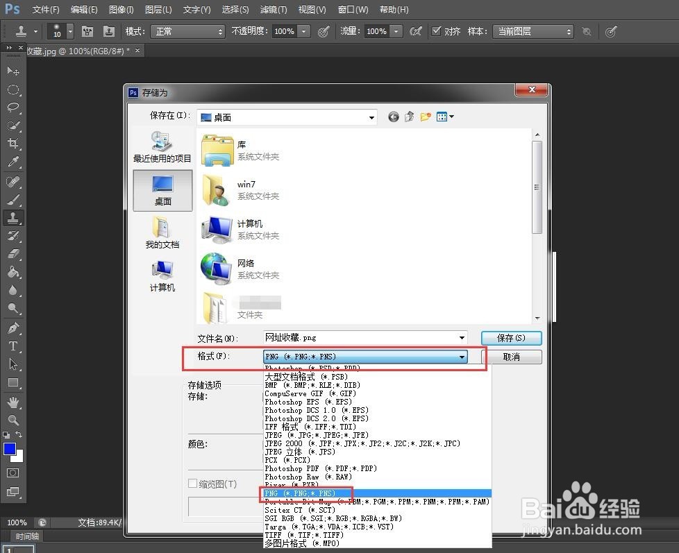Toggle pressure for size button
This screenshot has height=553, width=679.
coord(611,32)
